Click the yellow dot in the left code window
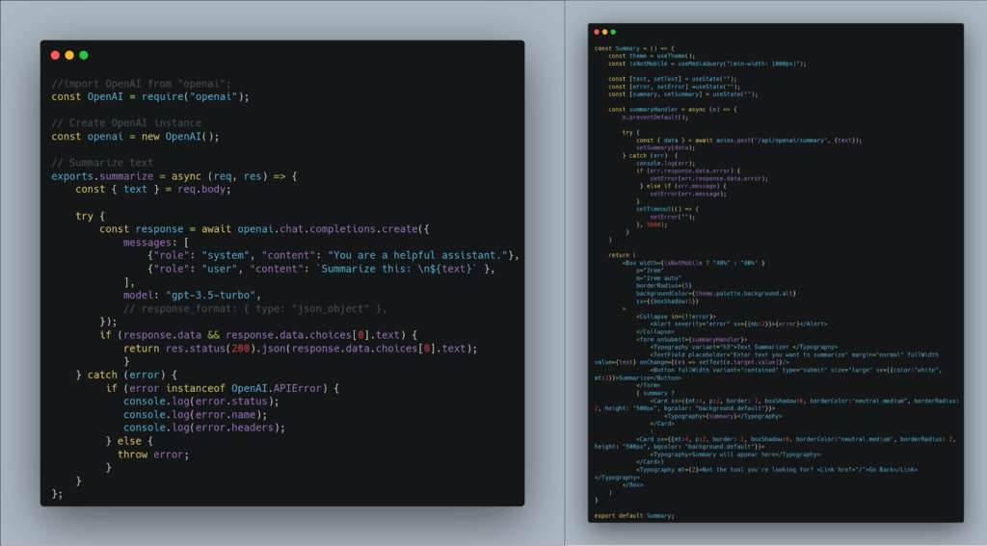Image resolution: width=987 pixels, height=546 pixels. [x=69, y=56]
